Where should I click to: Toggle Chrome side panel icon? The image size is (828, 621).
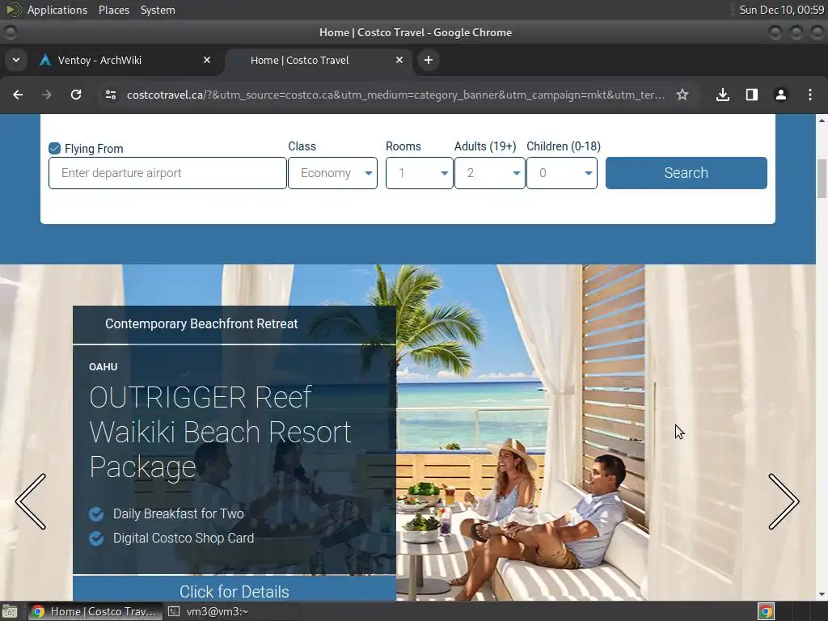tap(752, 95)
